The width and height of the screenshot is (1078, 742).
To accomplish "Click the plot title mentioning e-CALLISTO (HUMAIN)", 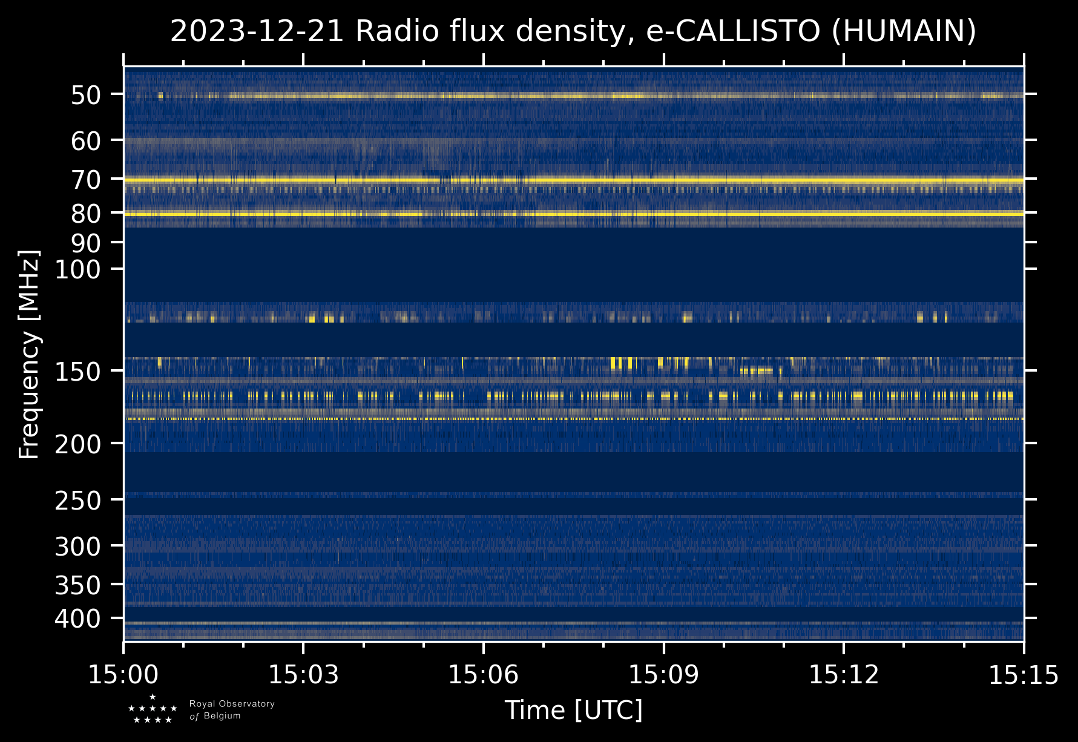I will pyautogui.click(x=573, y=31).
